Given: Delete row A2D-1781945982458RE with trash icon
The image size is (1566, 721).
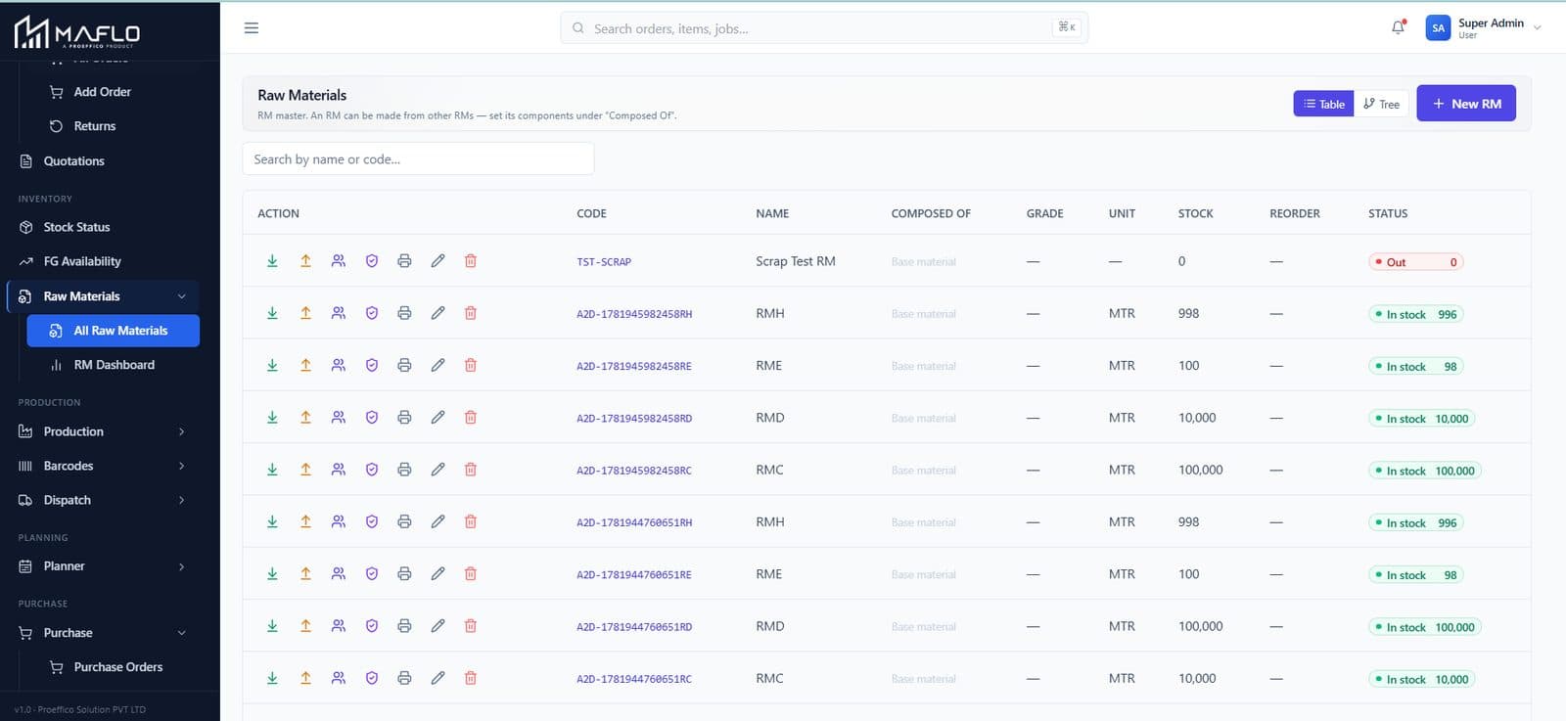Looking at the screenshot, I should [x=471, y=365].
